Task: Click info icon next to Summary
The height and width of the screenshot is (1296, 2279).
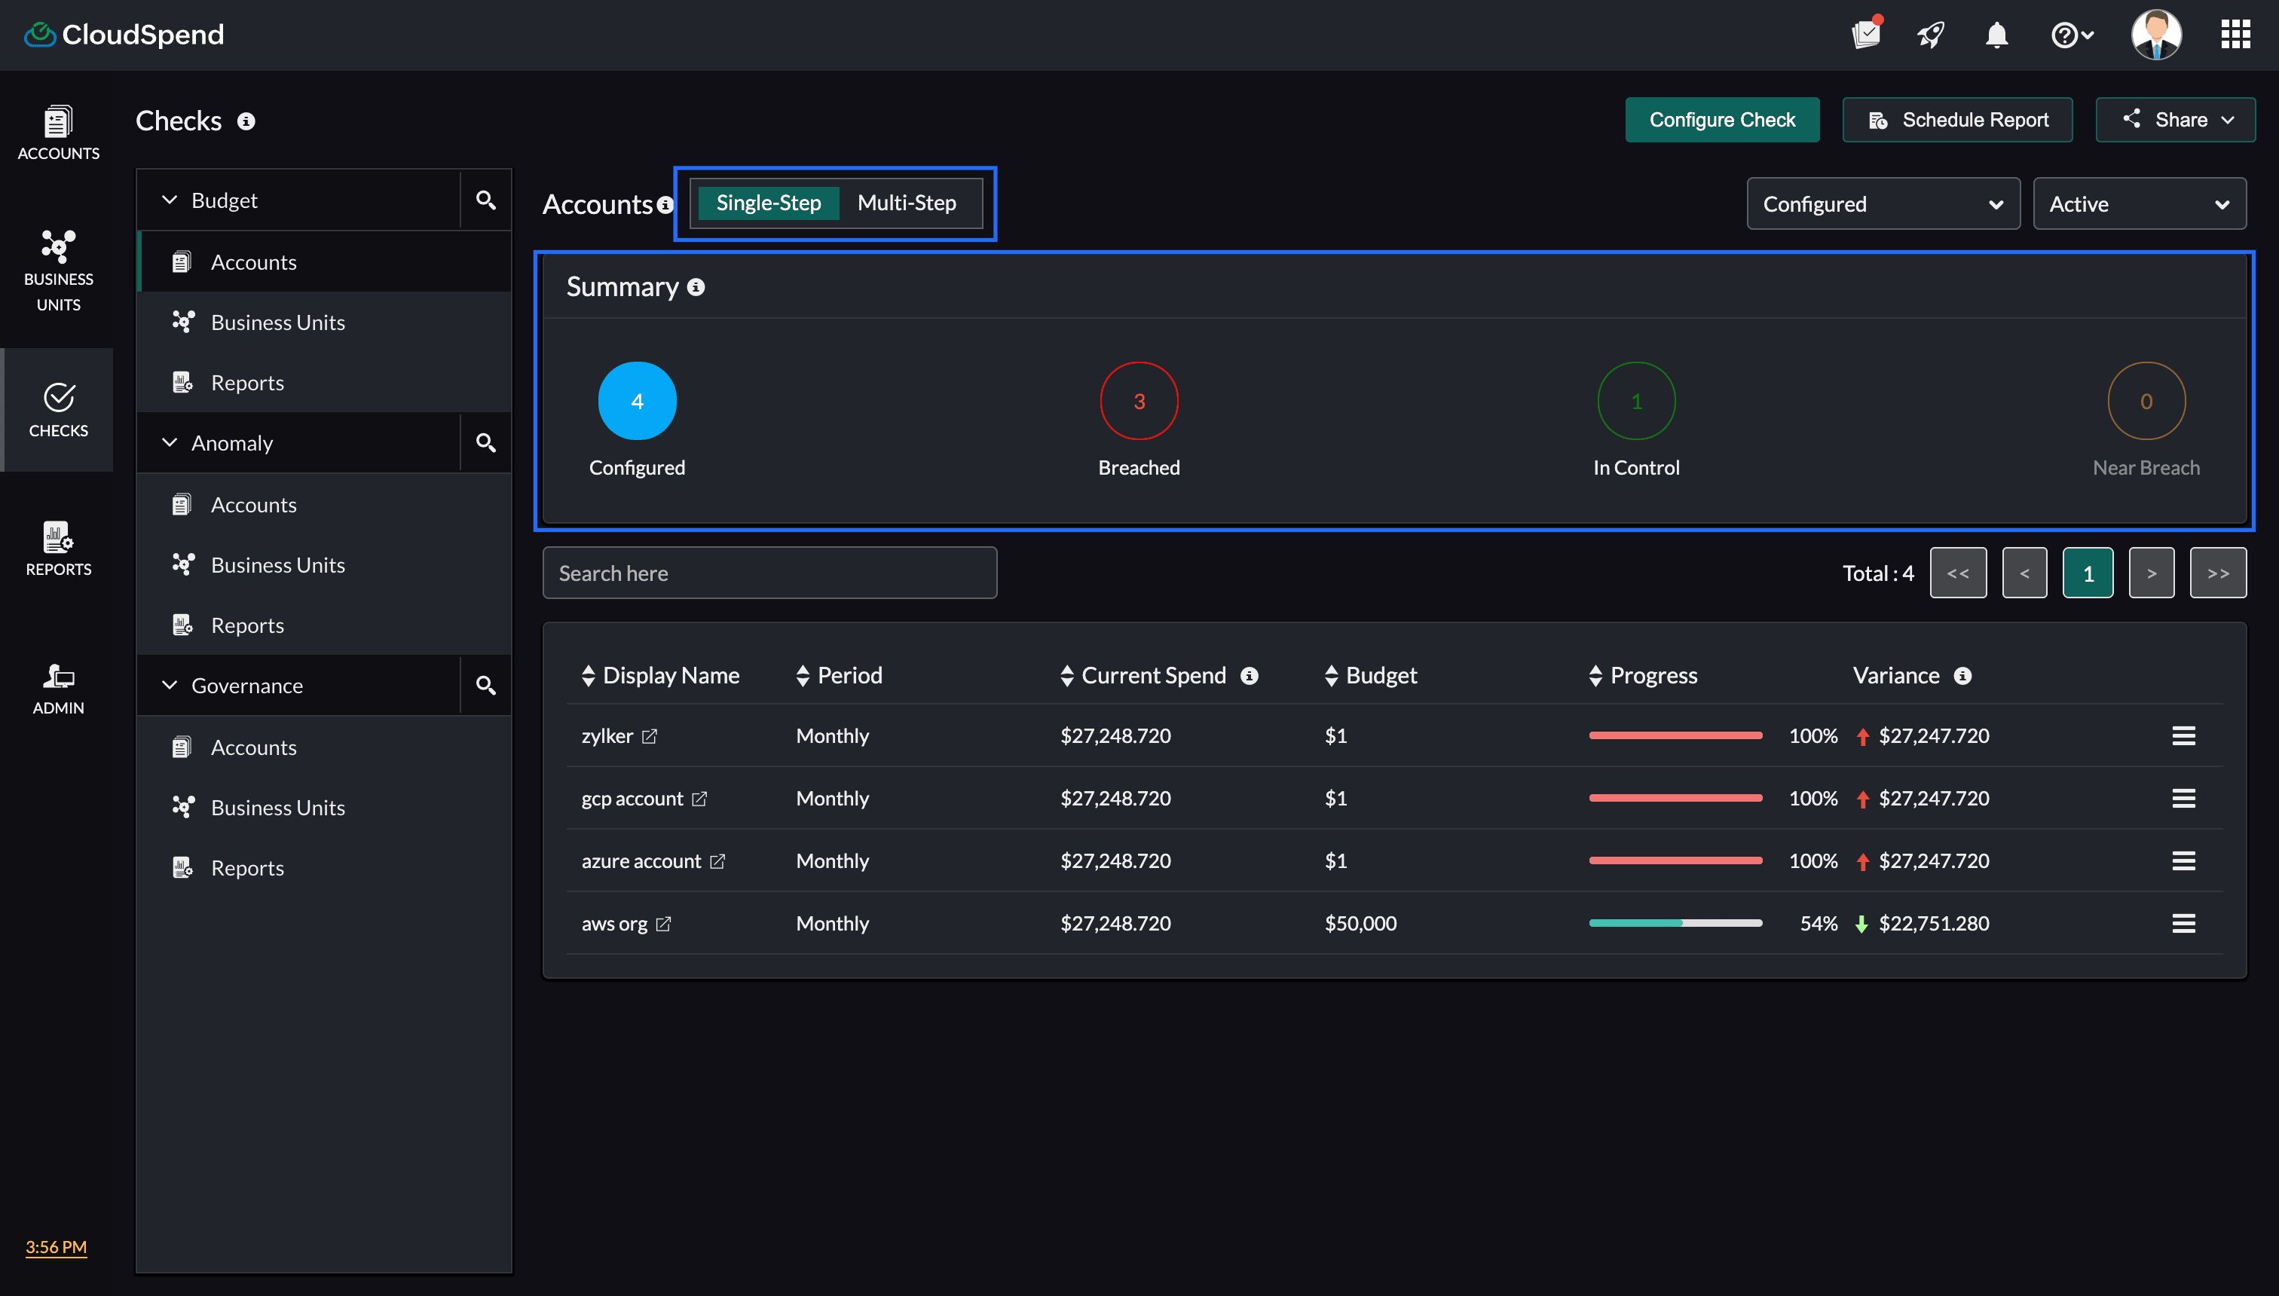Action: click(696, 286)
